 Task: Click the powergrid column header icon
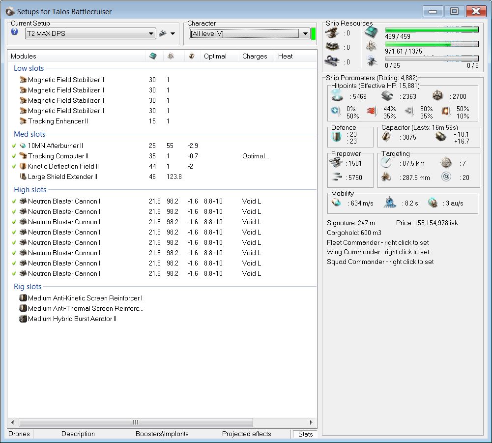pyautogui.click(x=171, y=56)
